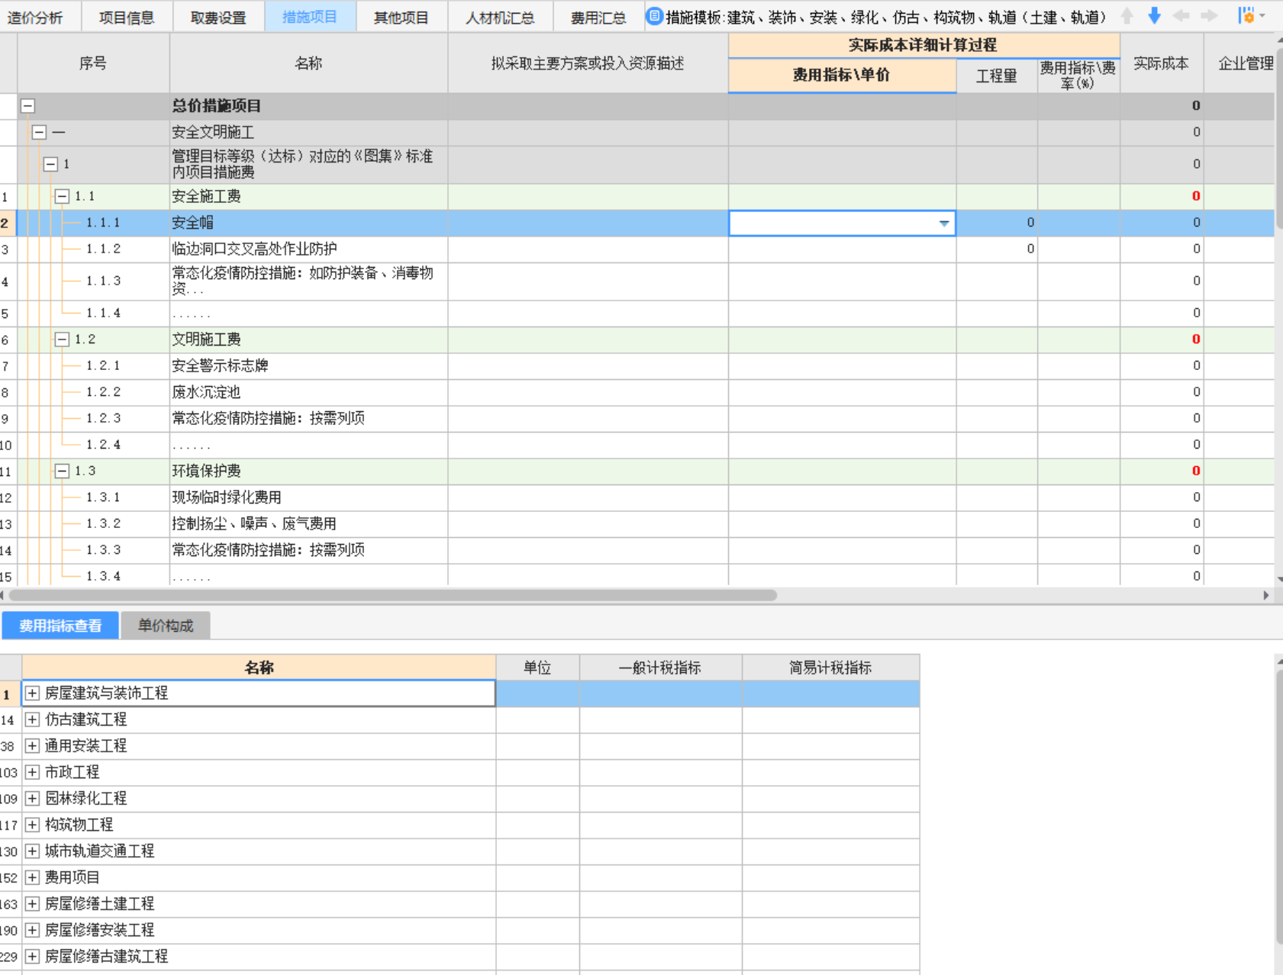1283x975 pixels.
Task: Click 拟采取主要方案或投入资源描述 column header
Action: click(588, 63)
